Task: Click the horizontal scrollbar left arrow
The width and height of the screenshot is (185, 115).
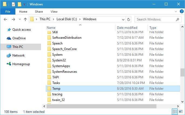Action: point(44,106)
